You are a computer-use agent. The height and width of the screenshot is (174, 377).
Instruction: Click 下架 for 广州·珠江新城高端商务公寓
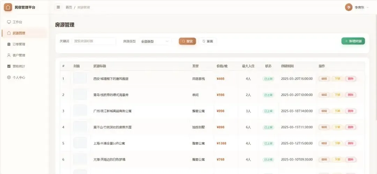[337, 111]
